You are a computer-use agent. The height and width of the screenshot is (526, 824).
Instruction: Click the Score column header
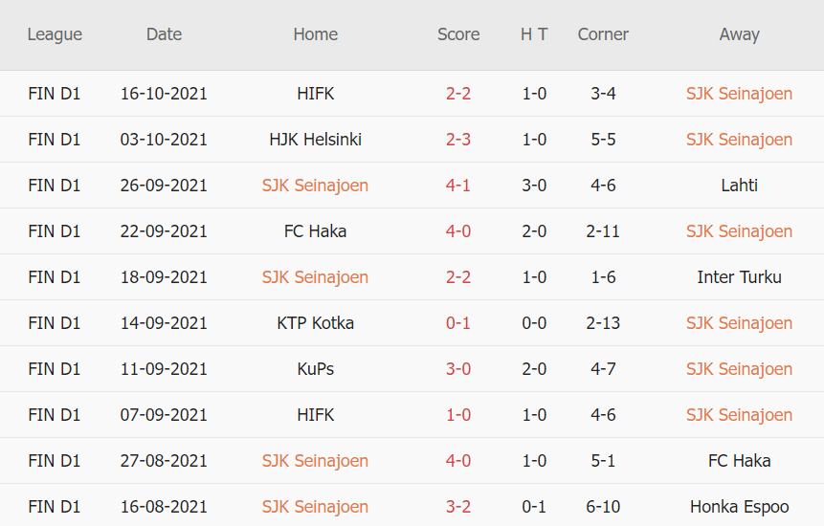(x=458, y=34)
